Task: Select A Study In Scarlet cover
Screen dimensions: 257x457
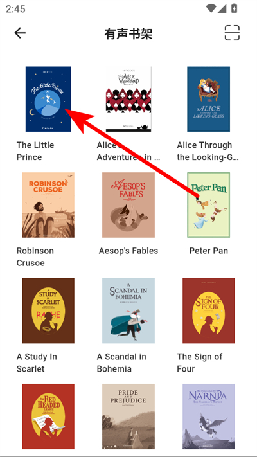Action: [x=48, y=310]
